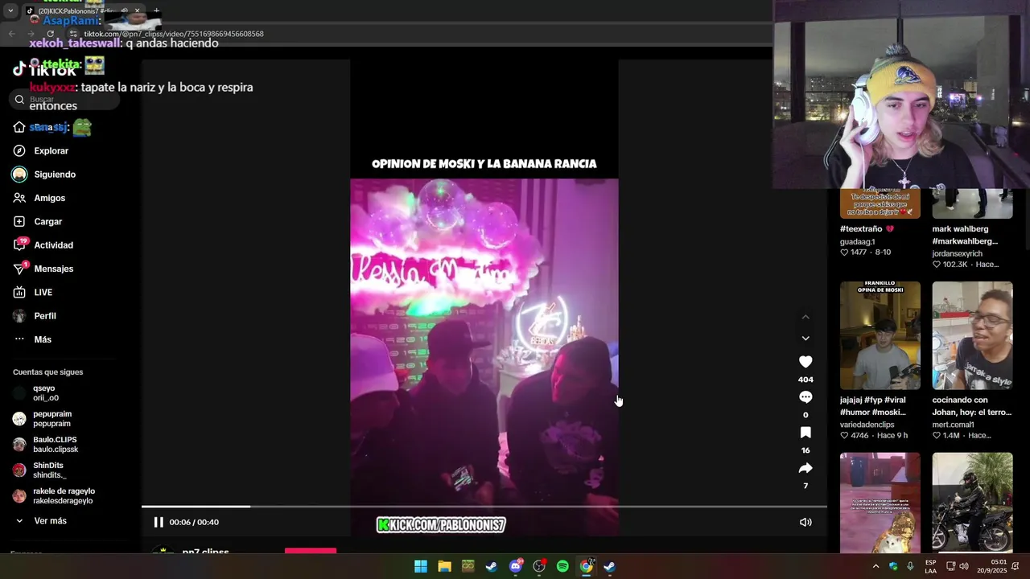
Task: Open guadaag.1 author link
Action: tap(857, 241)
